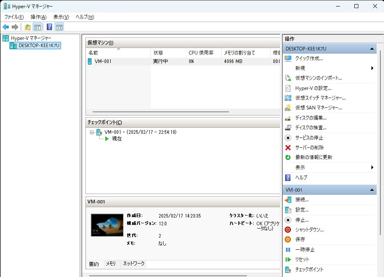Sort by メモリの割り当て column header

(x=246, y=52)
